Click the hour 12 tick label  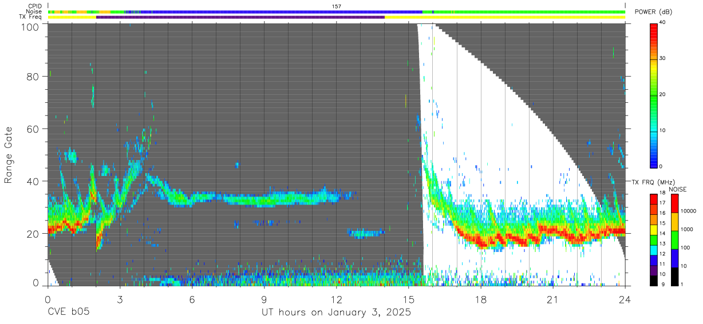tap(337, 299)
